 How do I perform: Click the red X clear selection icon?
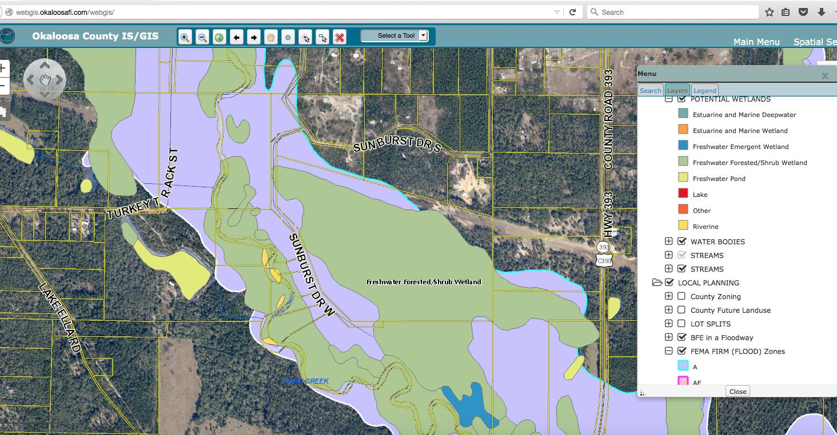click(x=340, y=38)
